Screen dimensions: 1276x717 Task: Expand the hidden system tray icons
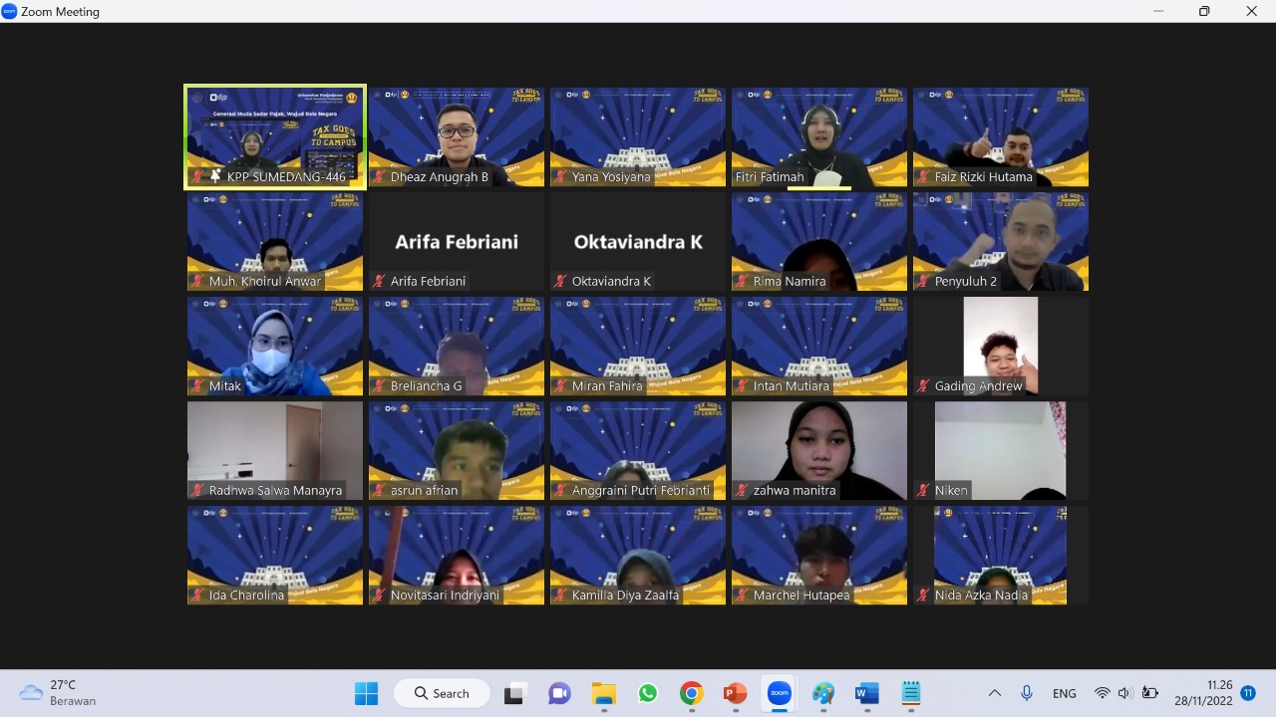(x=994, y=693)
